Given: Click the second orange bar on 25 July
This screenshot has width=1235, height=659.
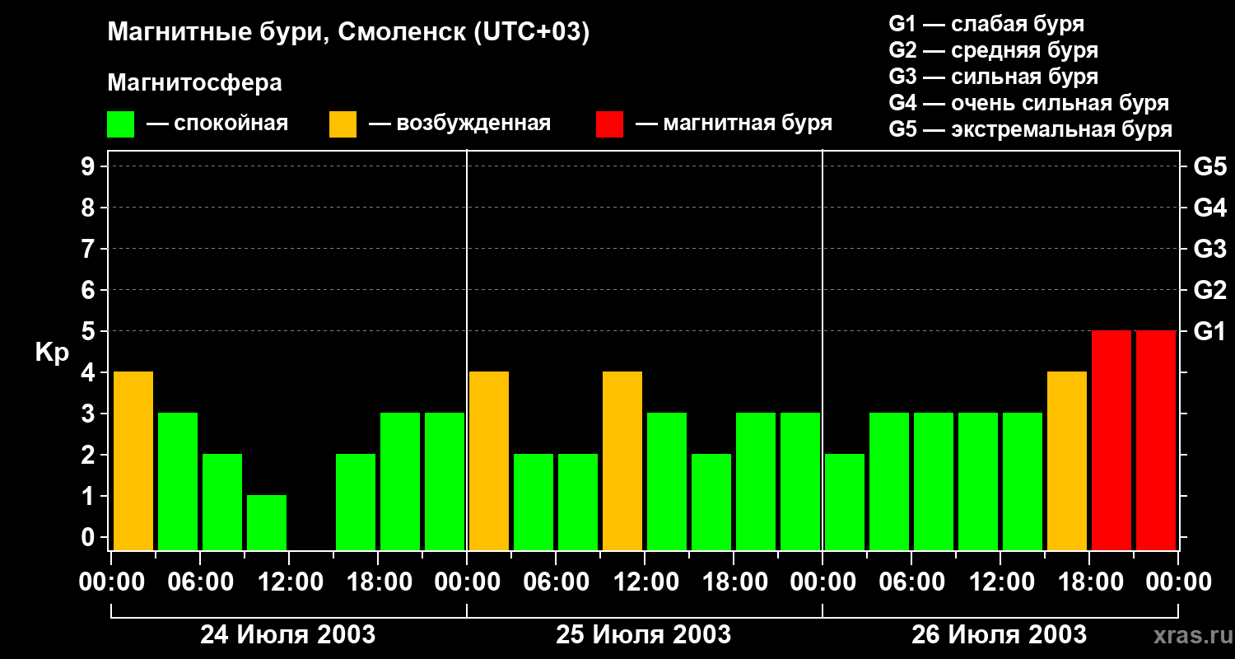Looking at the screenshot, I should click(x=622, y=460).
